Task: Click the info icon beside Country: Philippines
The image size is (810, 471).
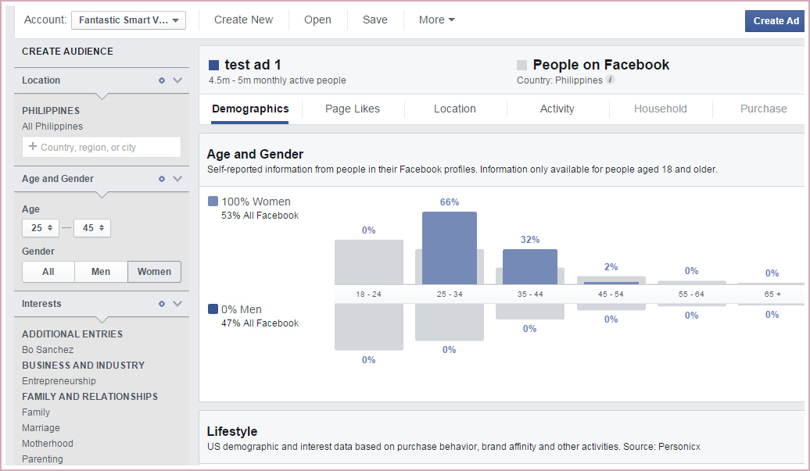Action: tap(611, 80)
